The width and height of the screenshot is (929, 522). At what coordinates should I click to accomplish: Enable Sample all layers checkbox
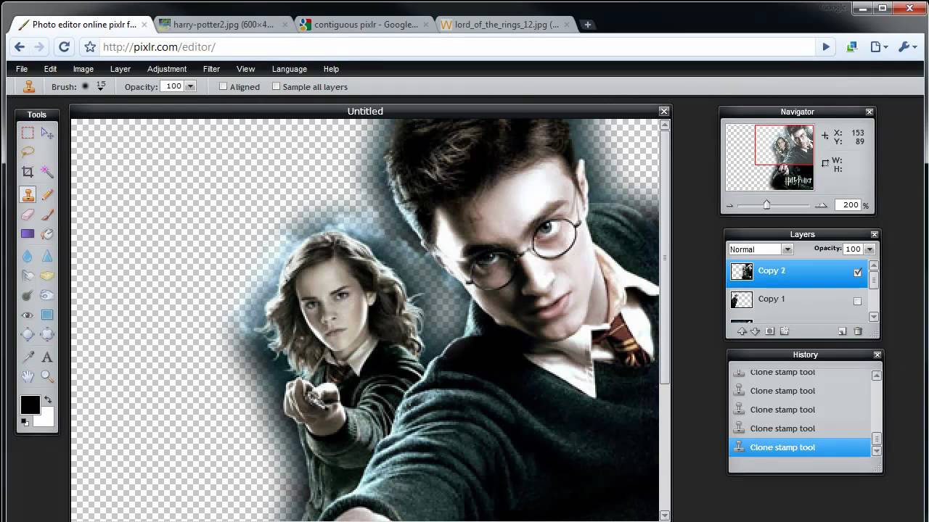pyautogui.click(x=276, y=86)
